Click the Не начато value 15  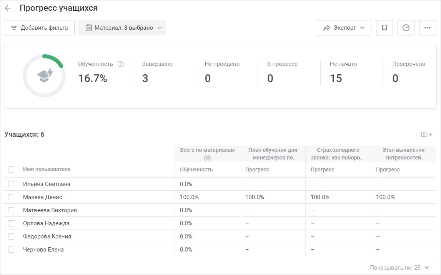(336, 78)
